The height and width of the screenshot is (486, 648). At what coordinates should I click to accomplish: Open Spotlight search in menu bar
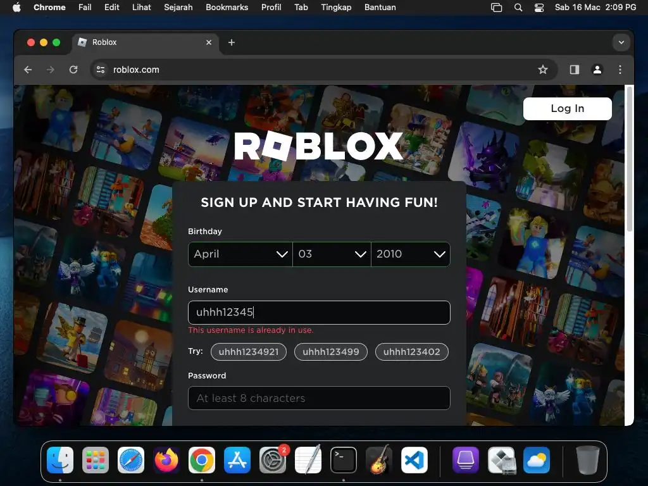pyautogui.click(x=518, y=8)
